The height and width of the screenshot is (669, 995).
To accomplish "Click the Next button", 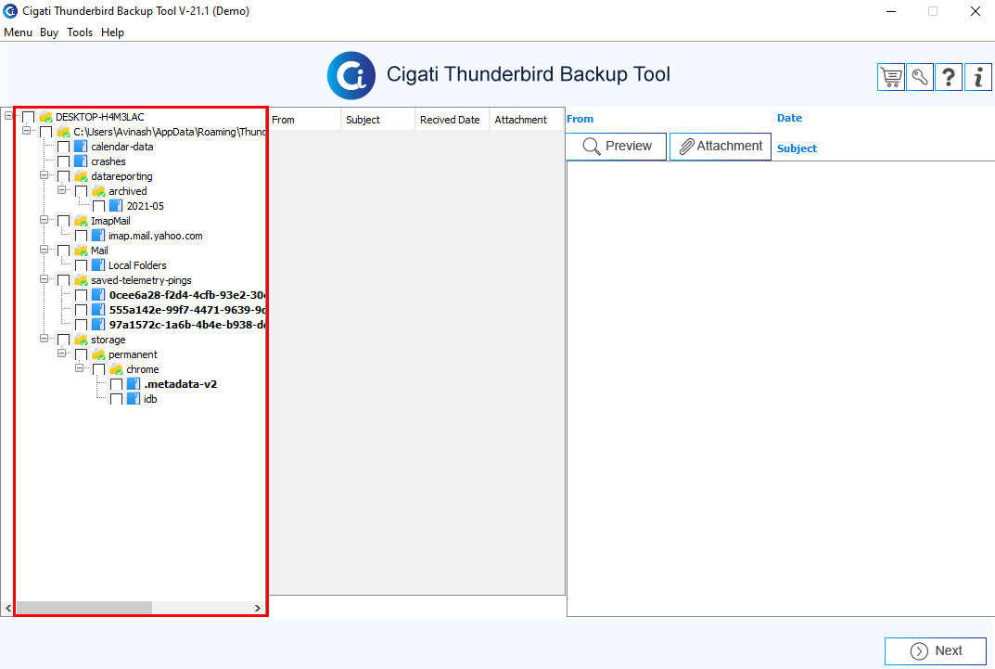I will (936, 651).
